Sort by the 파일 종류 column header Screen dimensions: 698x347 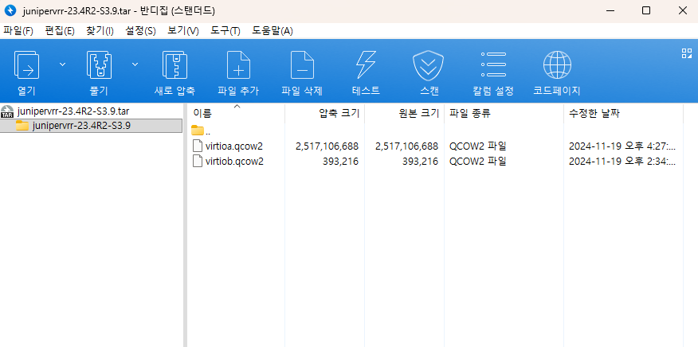point(504,114)
